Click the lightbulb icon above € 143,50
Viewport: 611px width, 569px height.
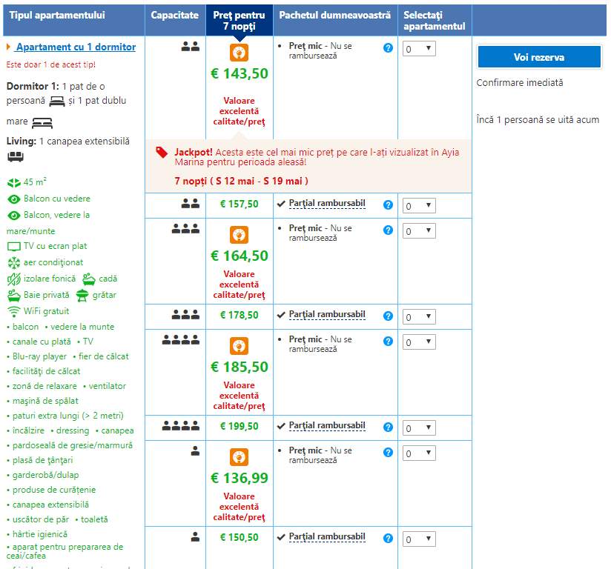pyautogui.click(x=239, y=53)
